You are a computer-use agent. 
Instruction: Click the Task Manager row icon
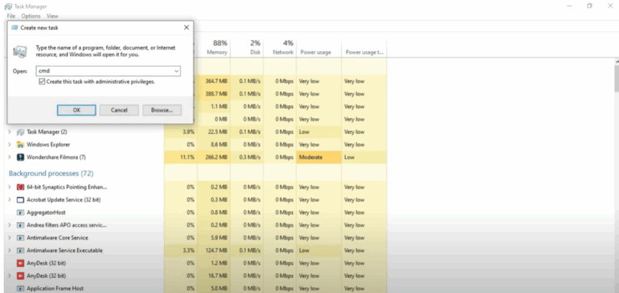(21, 132)
